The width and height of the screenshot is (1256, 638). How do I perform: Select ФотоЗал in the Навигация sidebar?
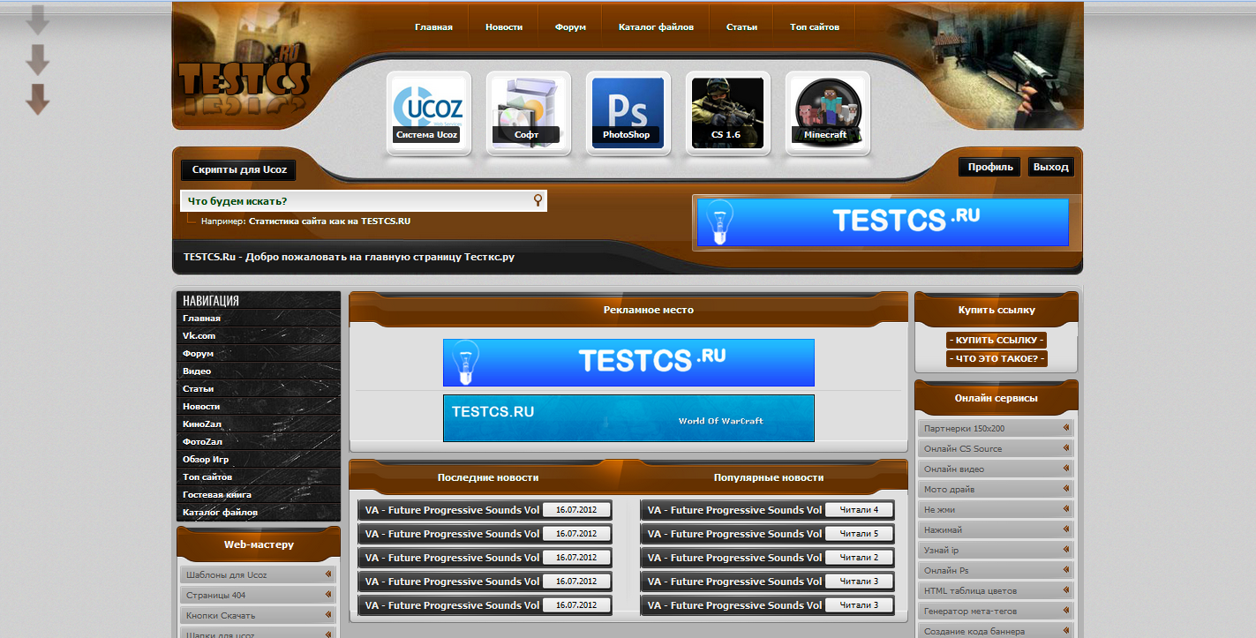click(x=258, y=441)
